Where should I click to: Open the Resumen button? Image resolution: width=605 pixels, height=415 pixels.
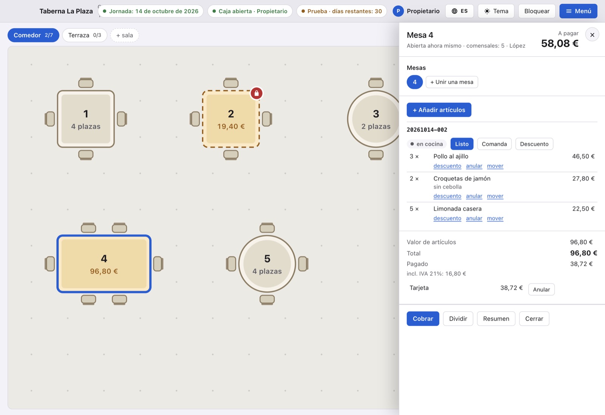pyautogui.click(x=496, y=319)
